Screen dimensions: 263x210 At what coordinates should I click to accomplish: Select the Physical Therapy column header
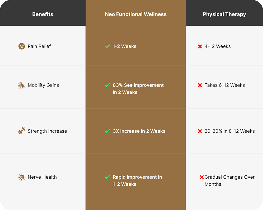pos(224,14)
